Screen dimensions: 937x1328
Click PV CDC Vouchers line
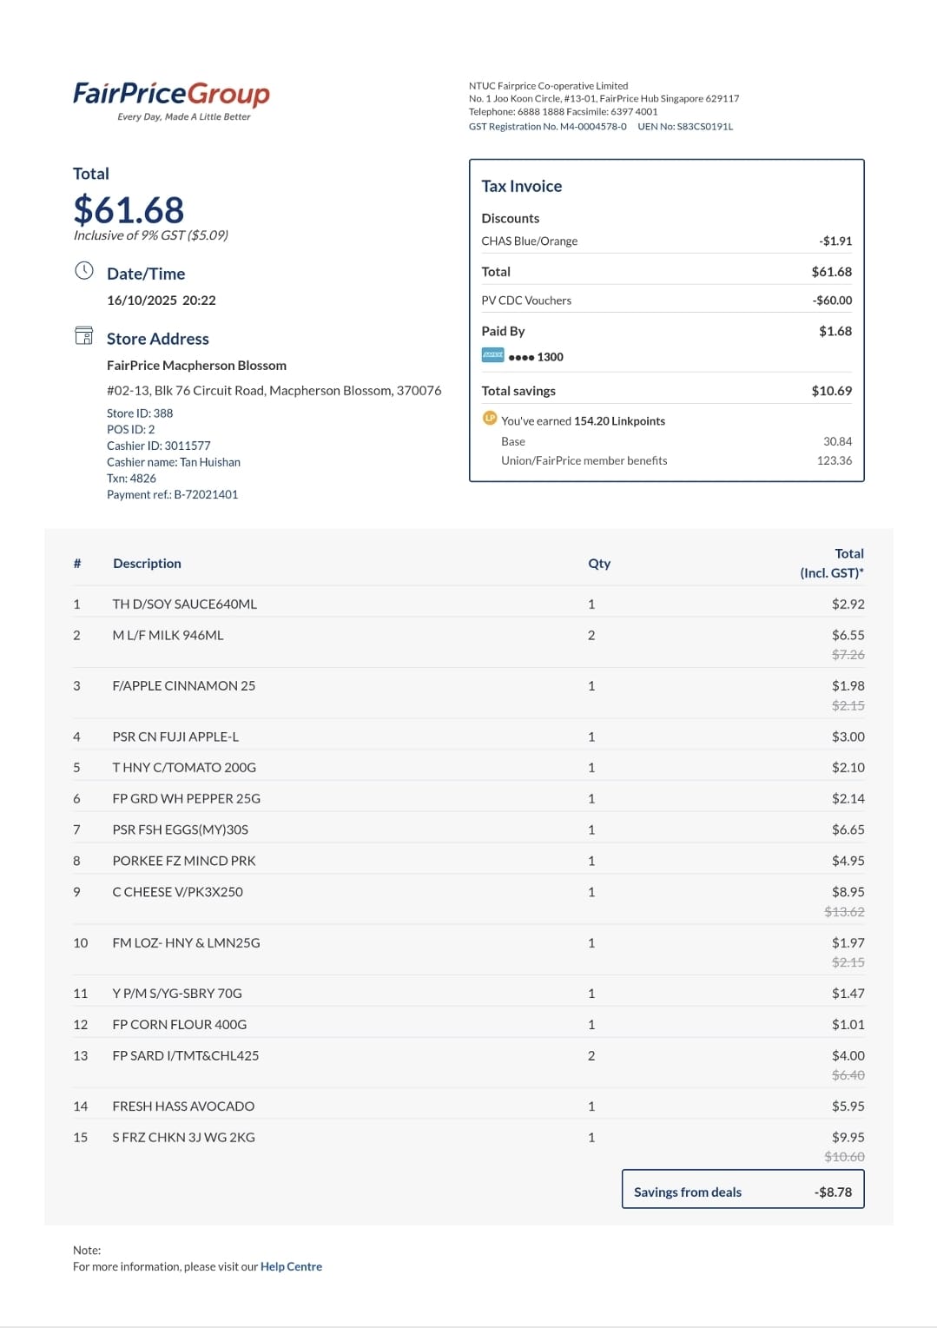527,301
